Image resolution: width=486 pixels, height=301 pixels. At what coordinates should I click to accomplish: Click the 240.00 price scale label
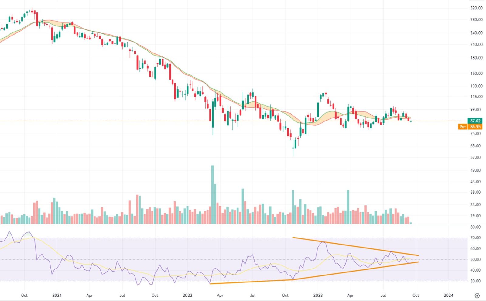tap(476, 33)
